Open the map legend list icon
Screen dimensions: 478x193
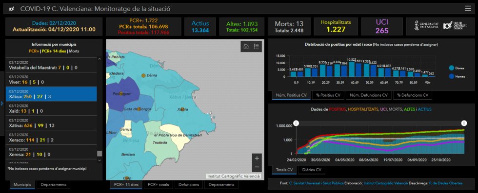coord(257,46)
